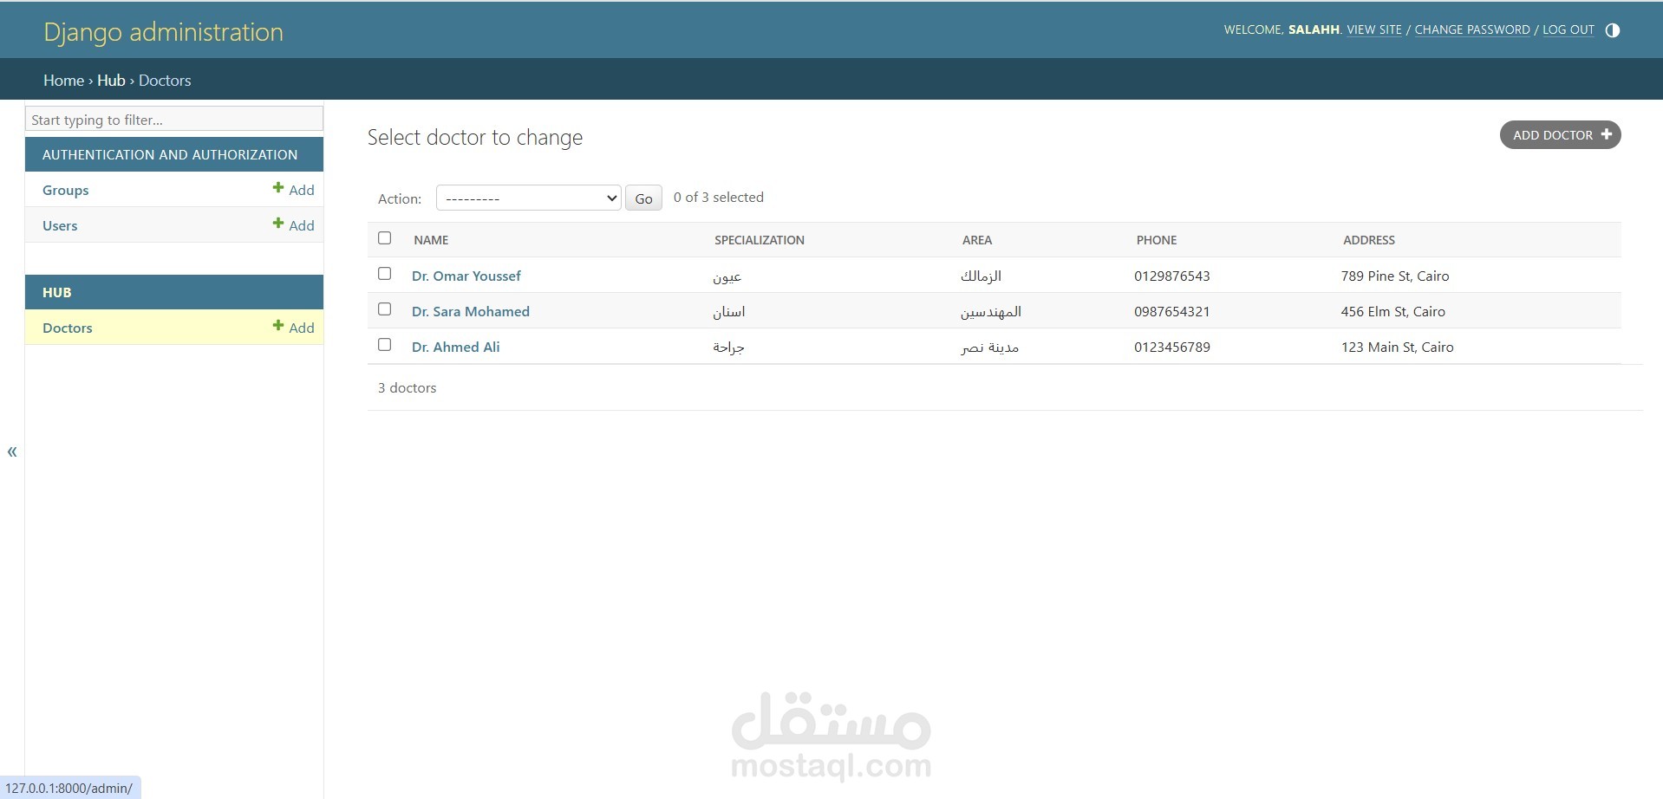Screen dimensions: 1663x799
Task: Open the Dr. Omar Youssef record
Action: 466,276
